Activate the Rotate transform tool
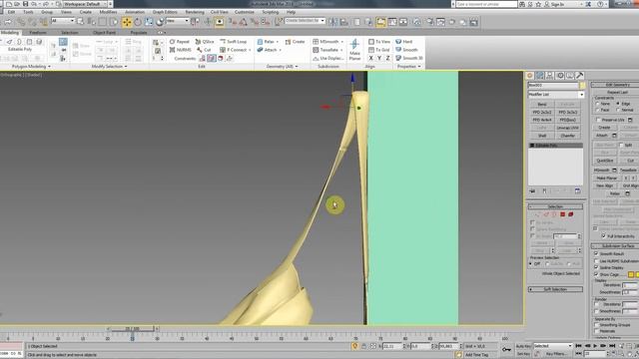The height and width of the screenshot is (359, 639). pyautogui.click(x=138, y=22)
